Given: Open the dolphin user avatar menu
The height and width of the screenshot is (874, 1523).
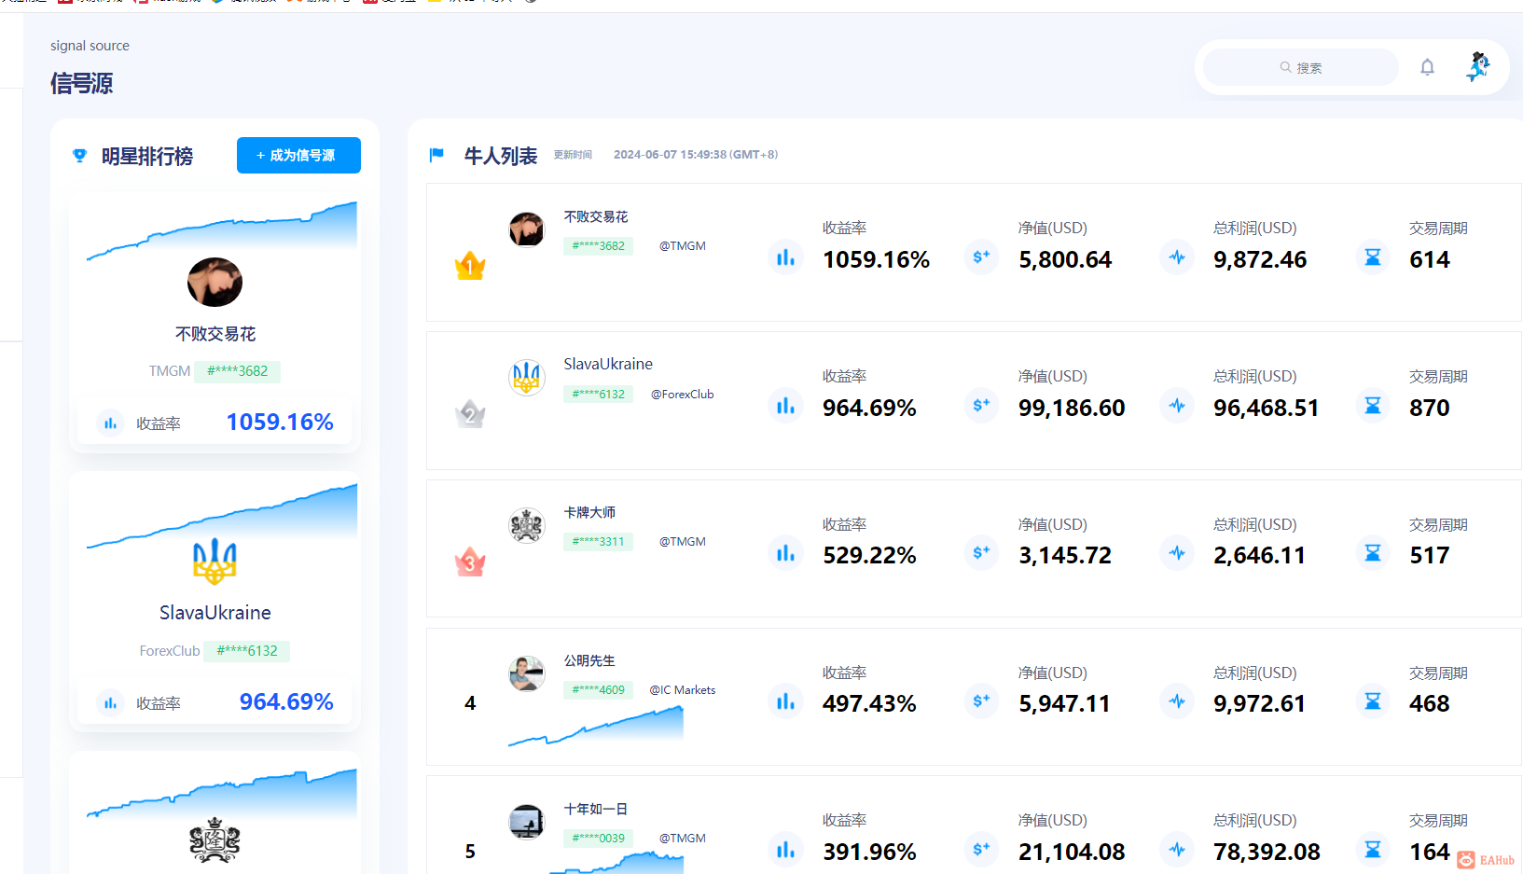Looking at the screenshot, I should click(x=1478, y=66).
